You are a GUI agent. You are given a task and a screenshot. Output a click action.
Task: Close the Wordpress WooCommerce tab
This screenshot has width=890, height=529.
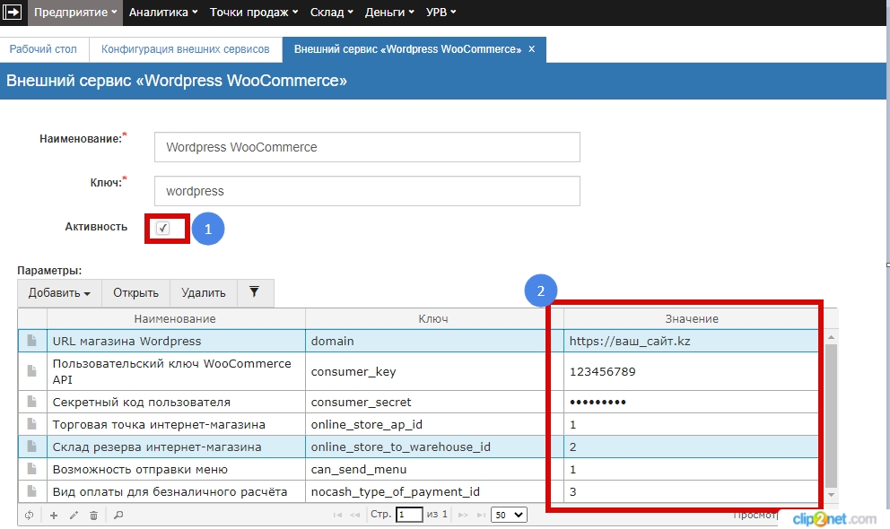(532, 49)
